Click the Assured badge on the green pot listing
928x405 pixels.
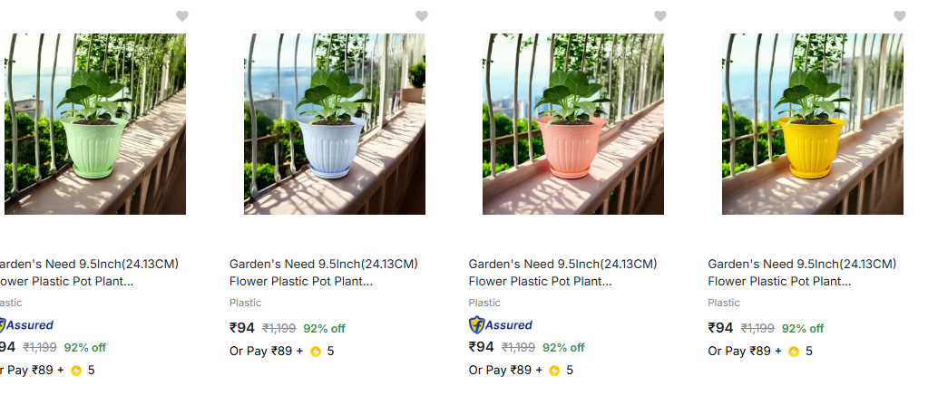pos(25,324)
